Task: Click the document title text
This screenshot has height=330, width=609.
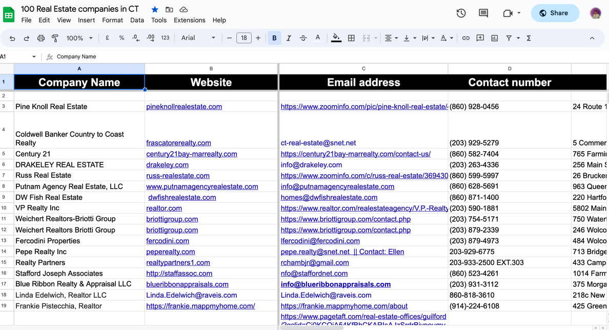Action: tap(79, 9)
